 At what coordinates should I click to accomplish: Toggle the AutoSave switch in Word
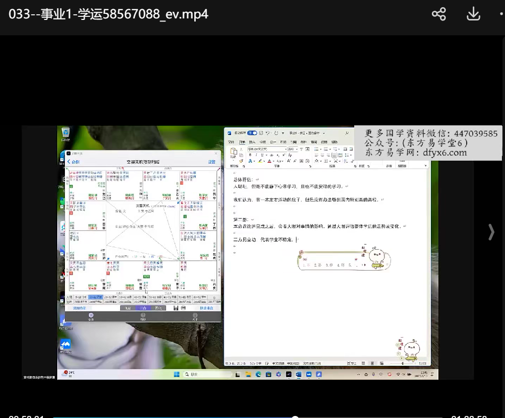[x=252, y=133]
